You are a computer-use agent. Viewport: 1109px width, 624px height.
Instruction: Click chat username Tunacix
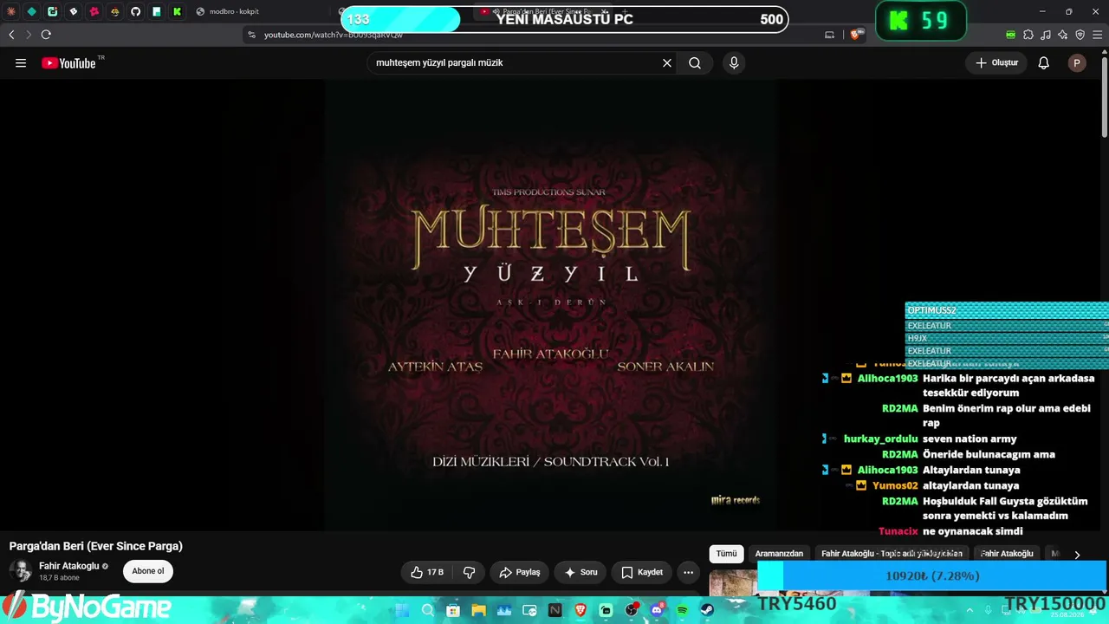898,531
